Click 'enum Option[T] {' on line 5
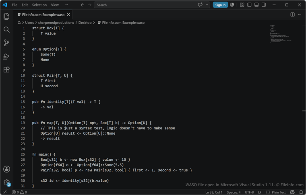Screen dimensions: 306x195 coord(49,49)
